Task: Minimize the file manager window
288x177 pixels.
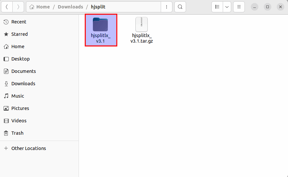Action: 254,7
